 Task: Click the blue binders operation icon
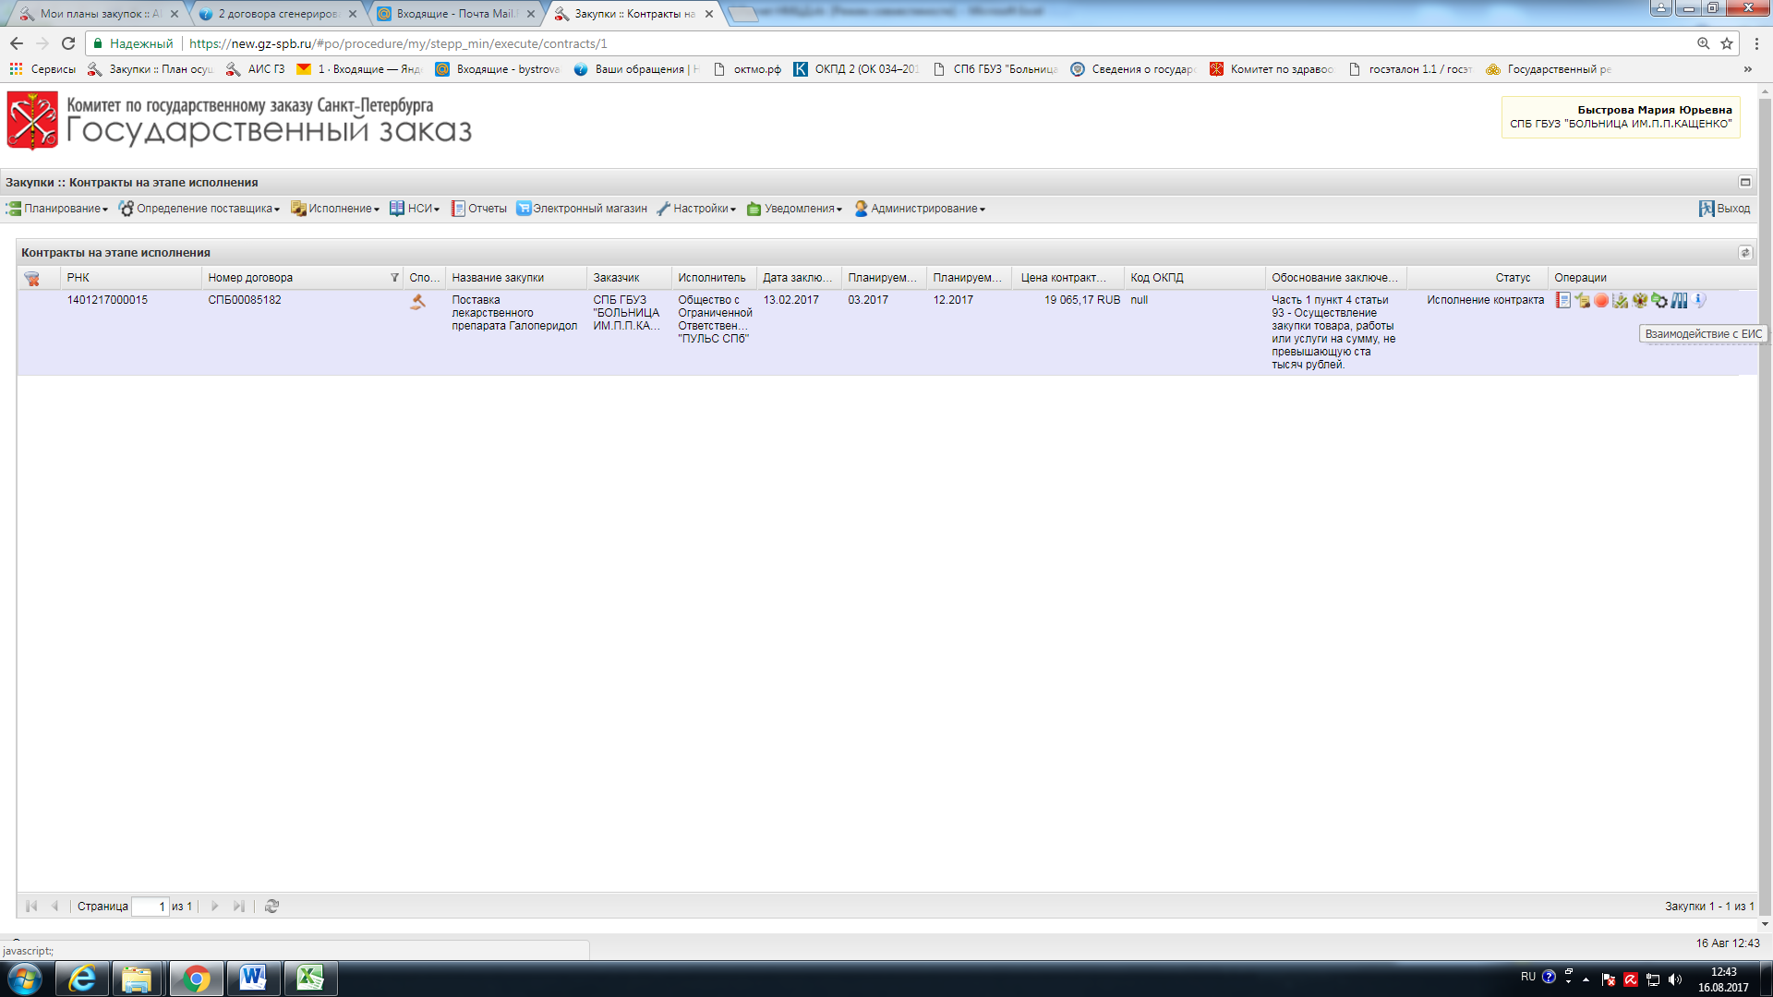coord(1679,300)
